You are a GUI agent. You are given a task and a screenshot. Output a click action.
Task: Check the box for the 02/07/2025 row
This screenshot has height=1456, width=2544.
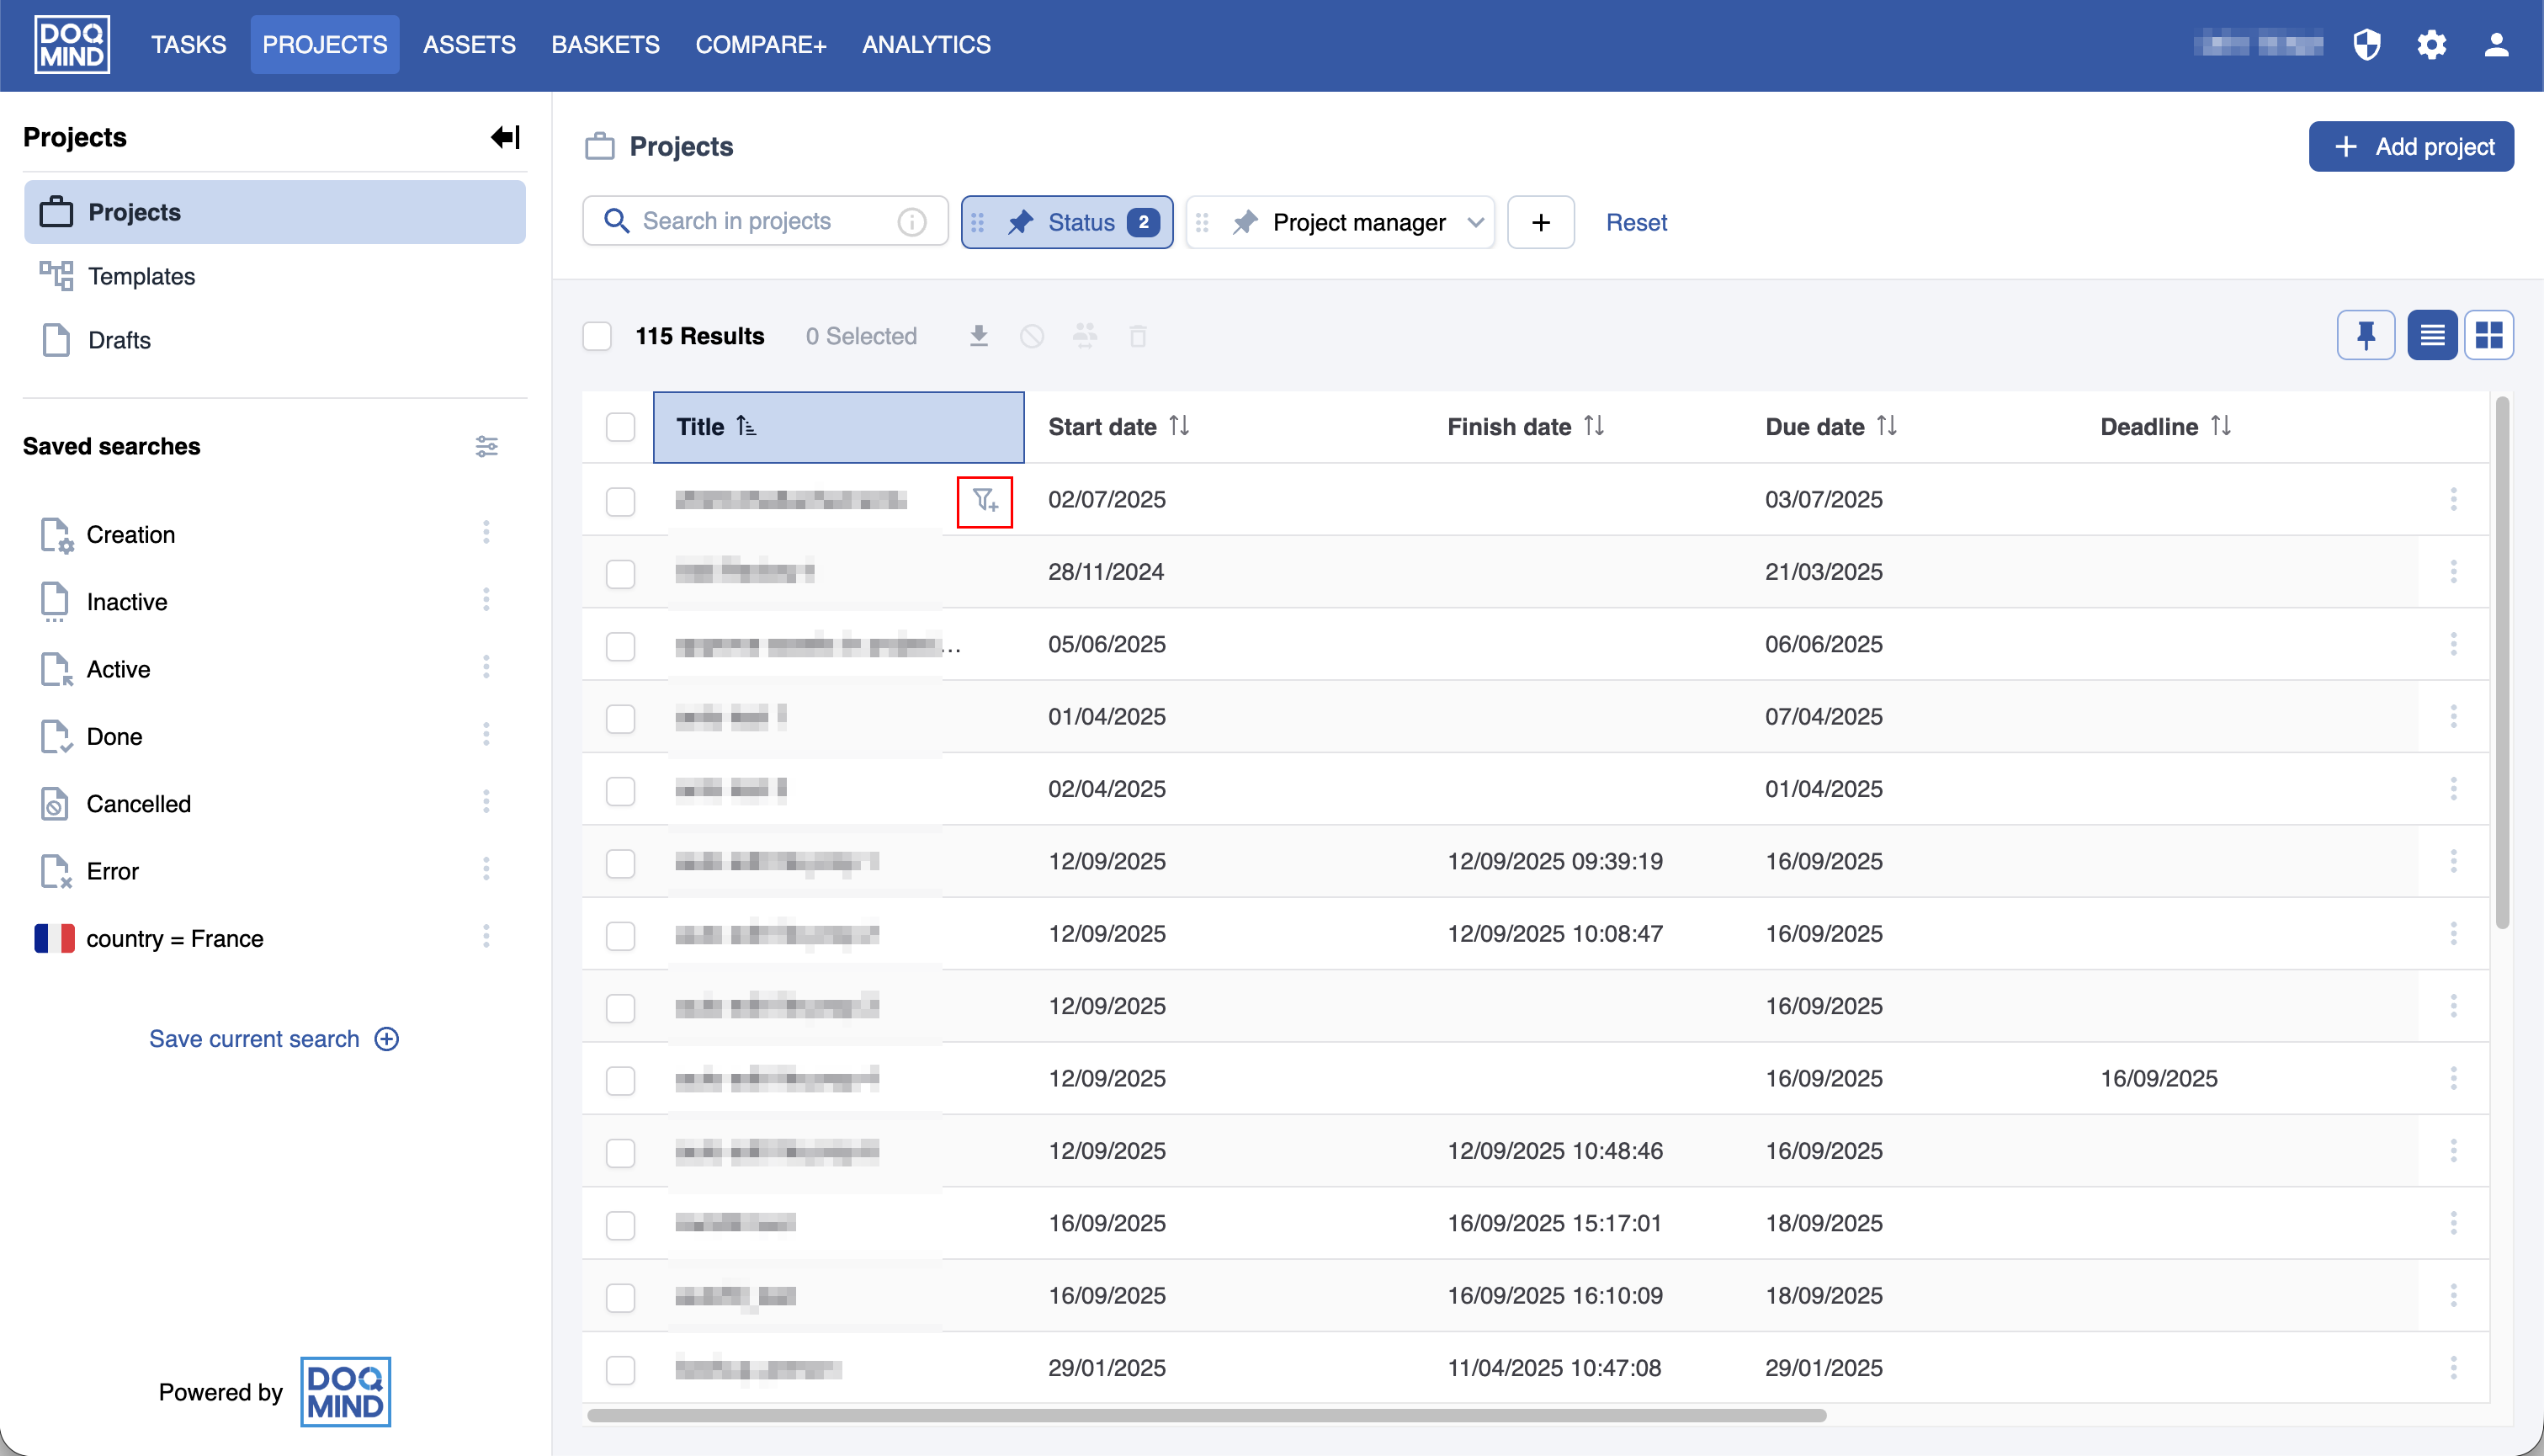(621, 501)
